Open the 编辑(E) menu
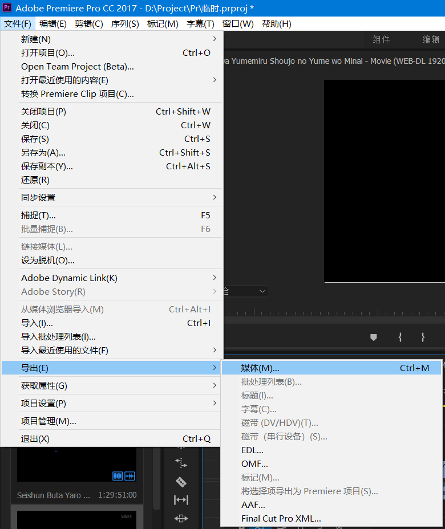The width and height of the screenshot is (445, 529). click(52, 23)
